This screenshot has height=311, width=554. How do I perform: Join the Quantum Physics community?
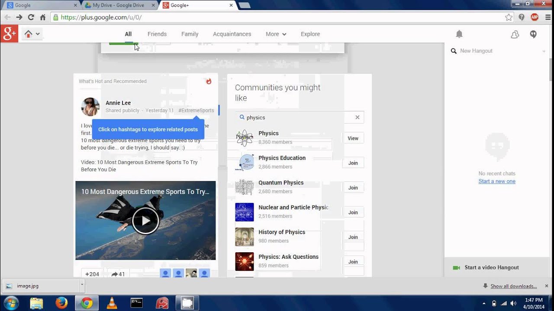(353, 187)
